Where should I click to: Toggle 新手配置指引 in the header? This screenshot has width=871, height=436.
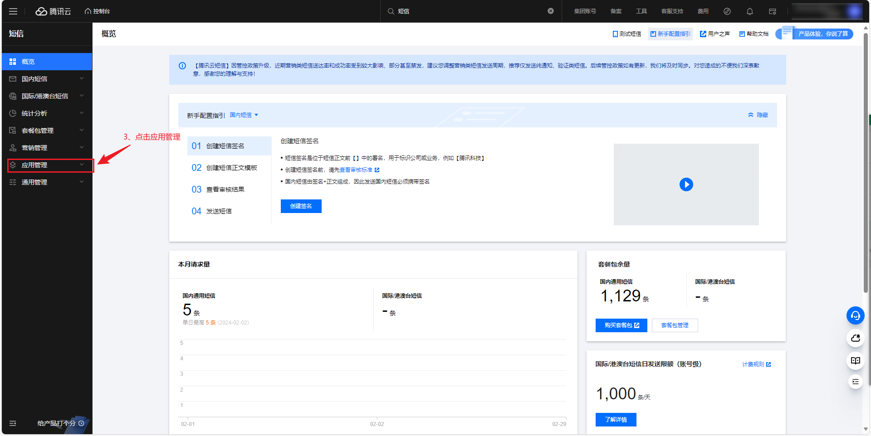670,34
